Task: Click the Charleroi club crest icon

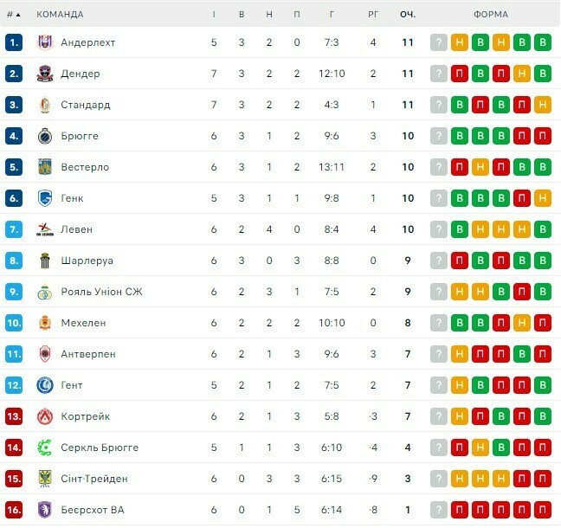Action: (x=45, y=261)
